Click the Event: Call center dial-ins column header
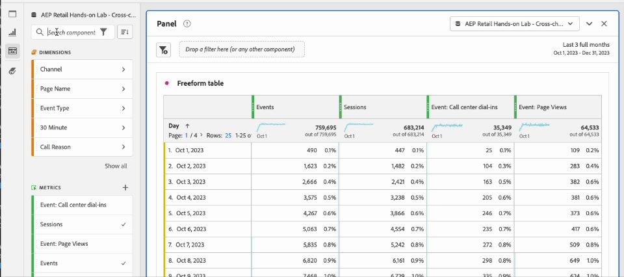The image size is (624, 277). tap(471, 107)
